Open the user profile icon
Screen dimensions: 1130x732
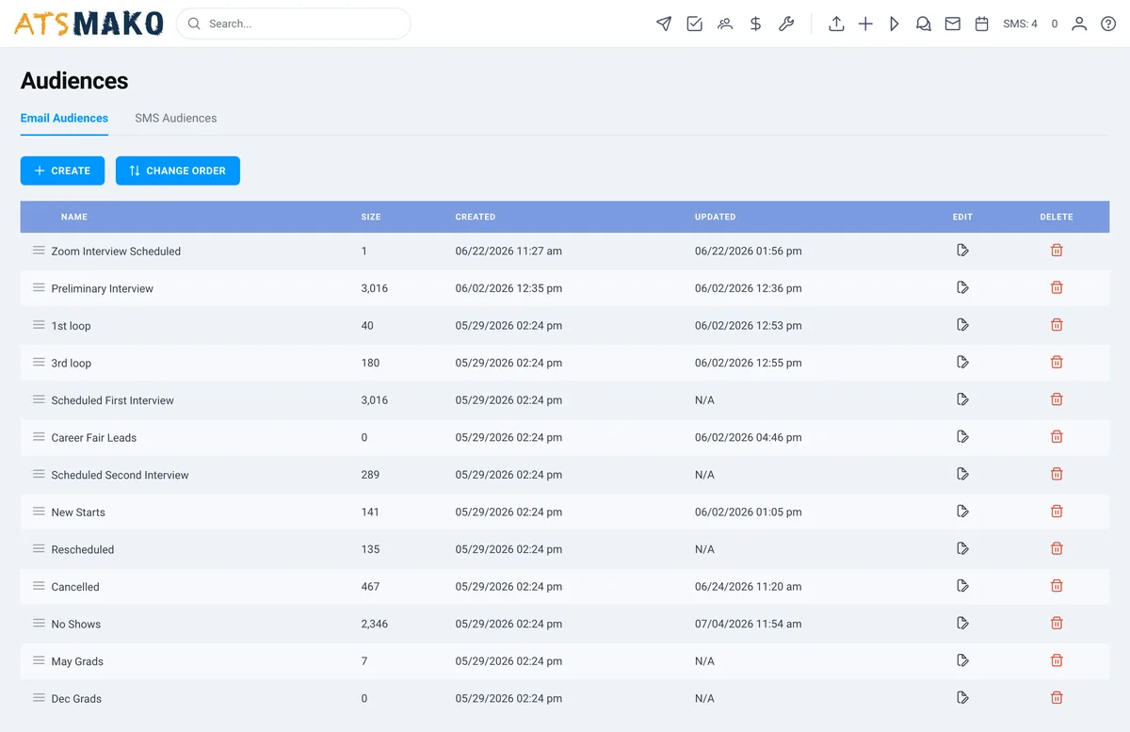pos(1079,24)
